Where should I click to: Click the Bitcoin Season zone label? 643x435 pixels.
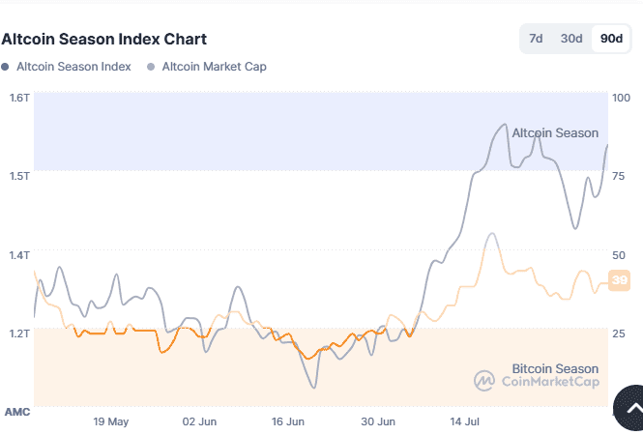click(554, 368)
